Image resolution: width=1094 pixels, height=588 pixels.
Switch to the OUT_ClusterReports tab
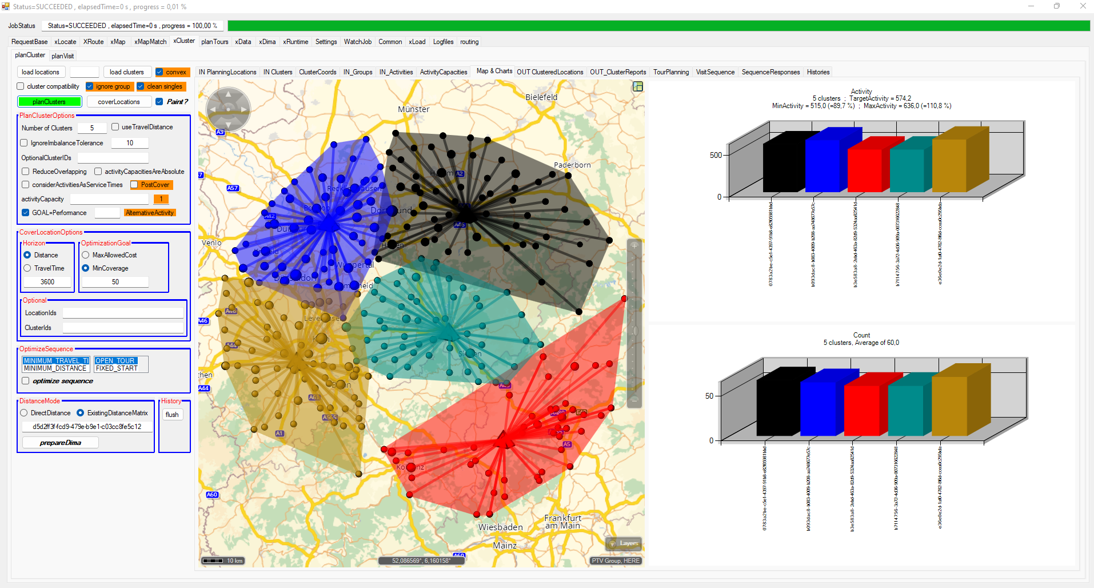618,72
